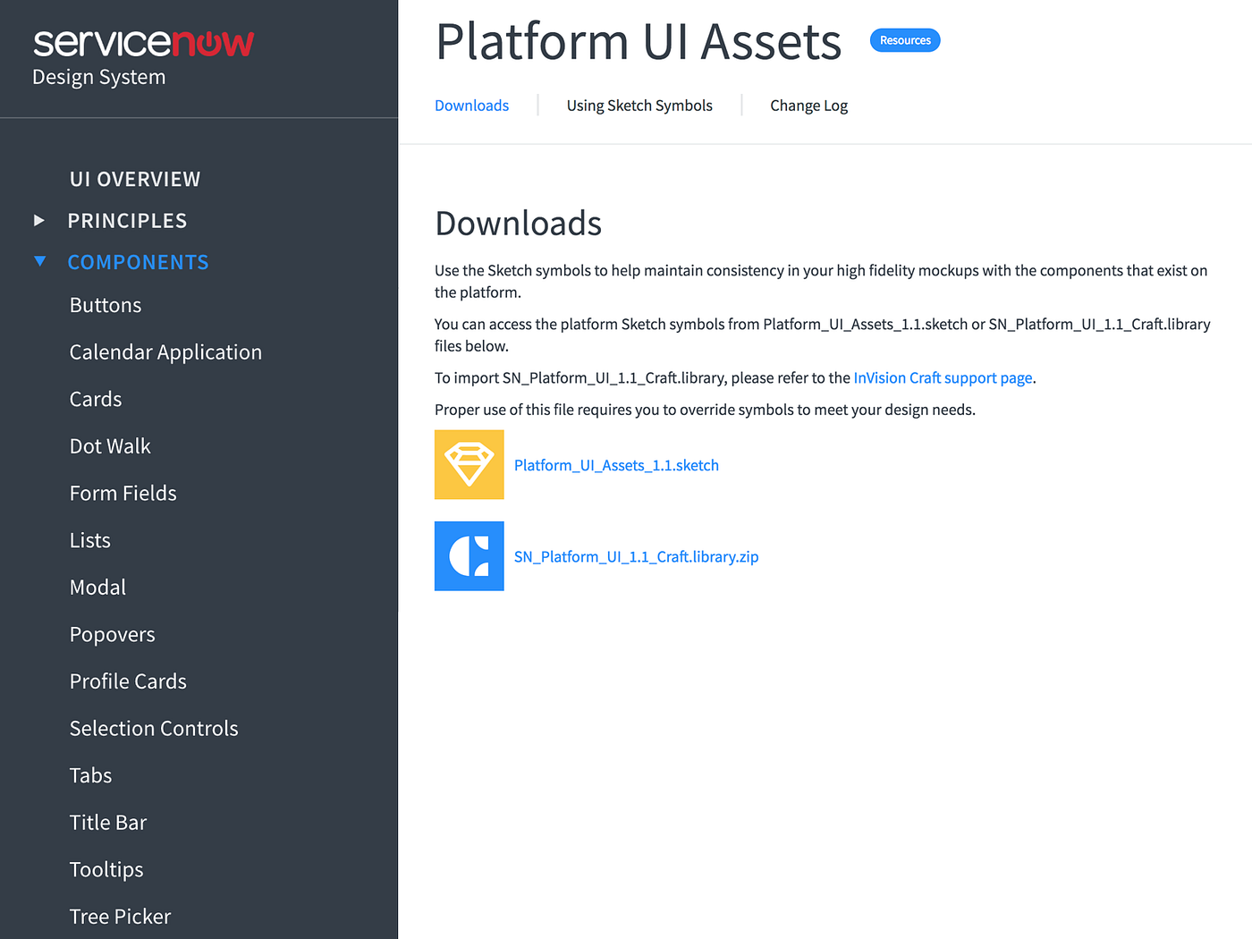Switch to the Using Sketch Symbols tab
Image resolution: width=1252 pixels, height=939 pixels.
tap(639, 105)
